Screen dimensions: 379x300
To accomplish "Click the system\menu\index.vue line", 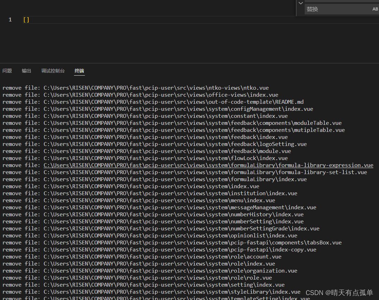I will coord(139,200).
